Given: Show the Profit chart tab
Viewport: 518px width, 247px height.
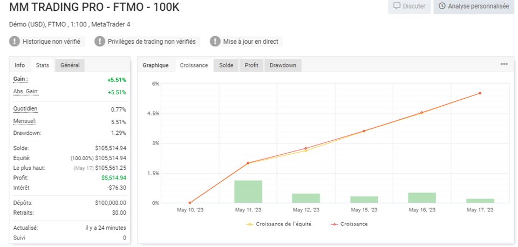Looking at the screenshot, I should tap(251, 65).
